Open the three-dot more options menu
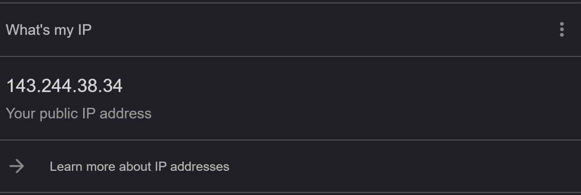 point(562,29)
